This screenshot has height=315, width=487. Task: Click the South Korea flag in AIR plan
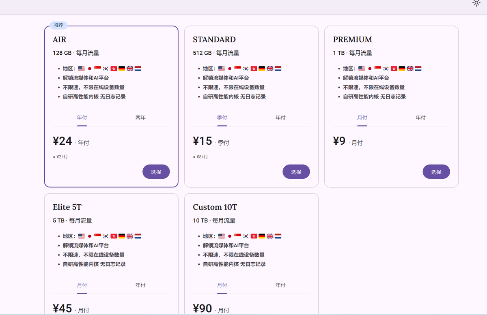coord(106,69)
